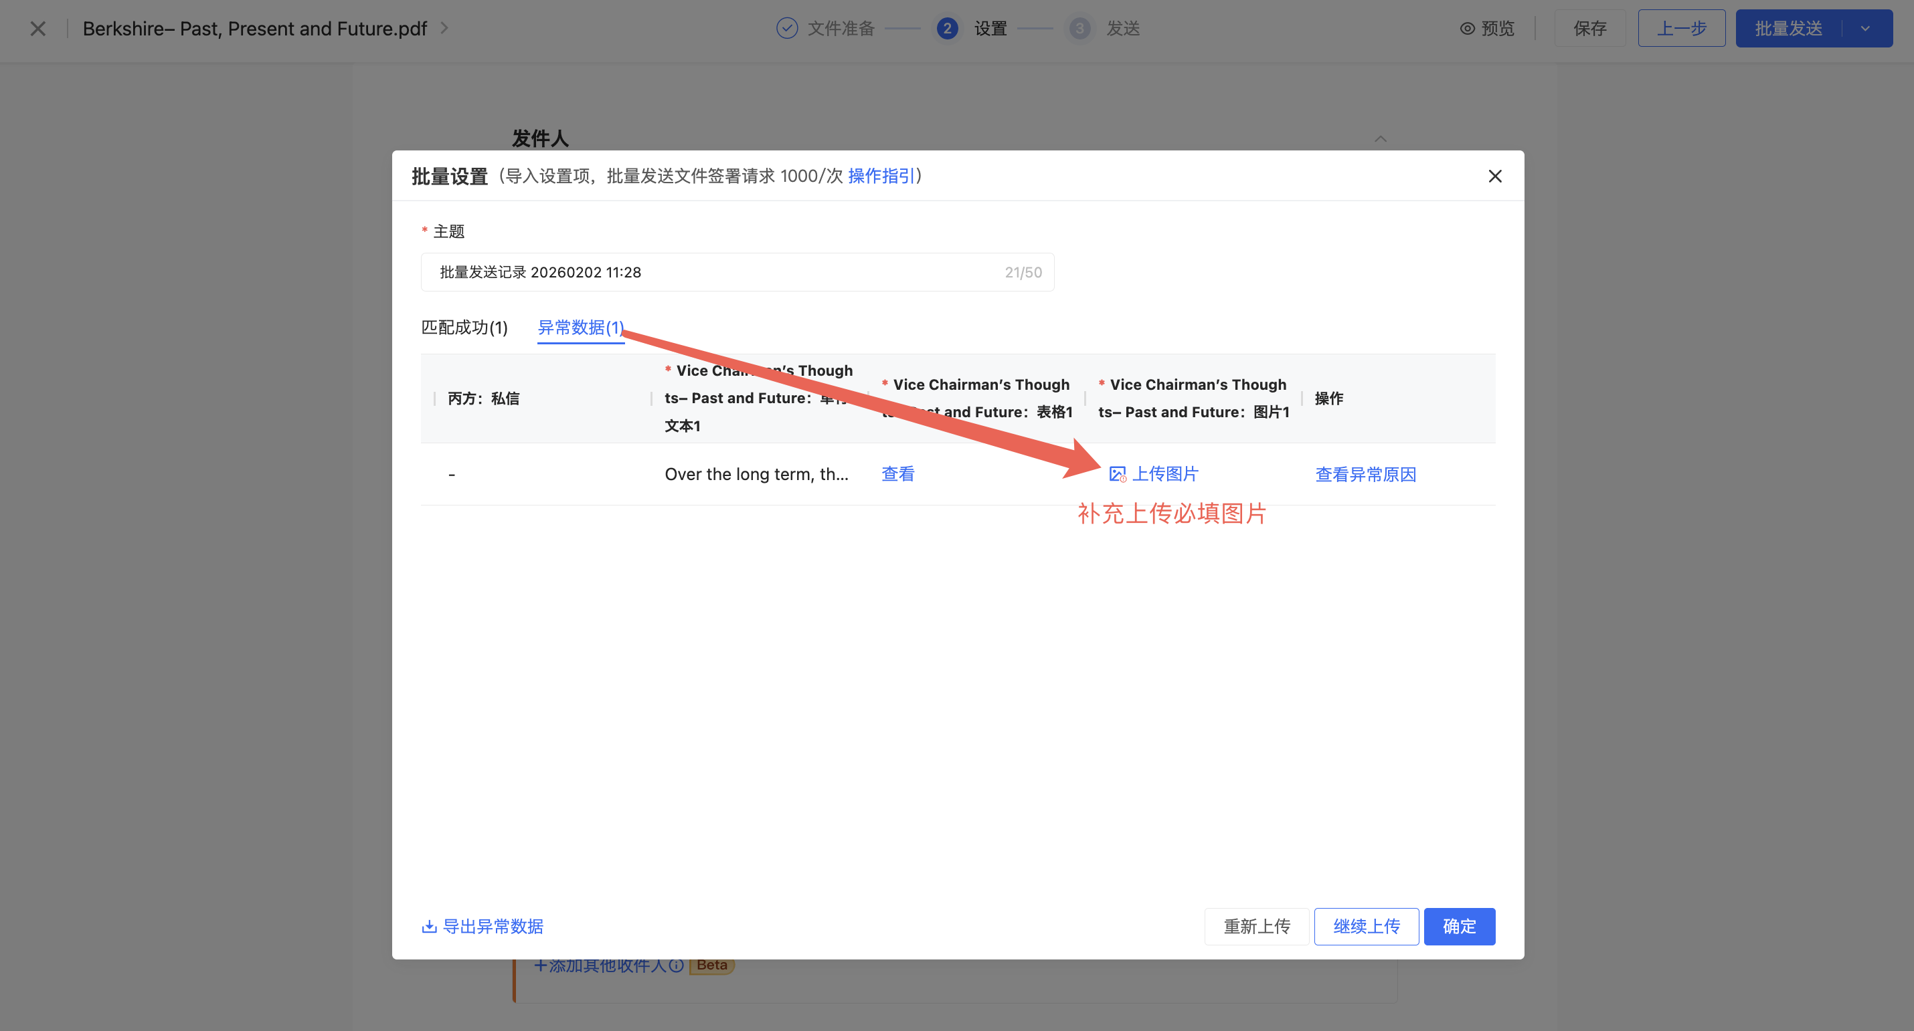Screen dimensions: 1914x1031
Task: Click the 文件准备 completed checkmark step
Action: (787, 28)
